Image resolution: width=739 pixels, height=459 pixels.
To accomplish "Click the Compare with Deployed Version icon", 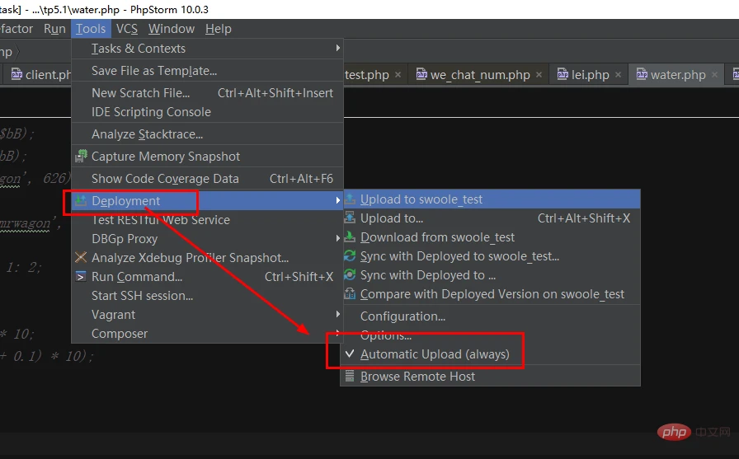I will point(350,294).
